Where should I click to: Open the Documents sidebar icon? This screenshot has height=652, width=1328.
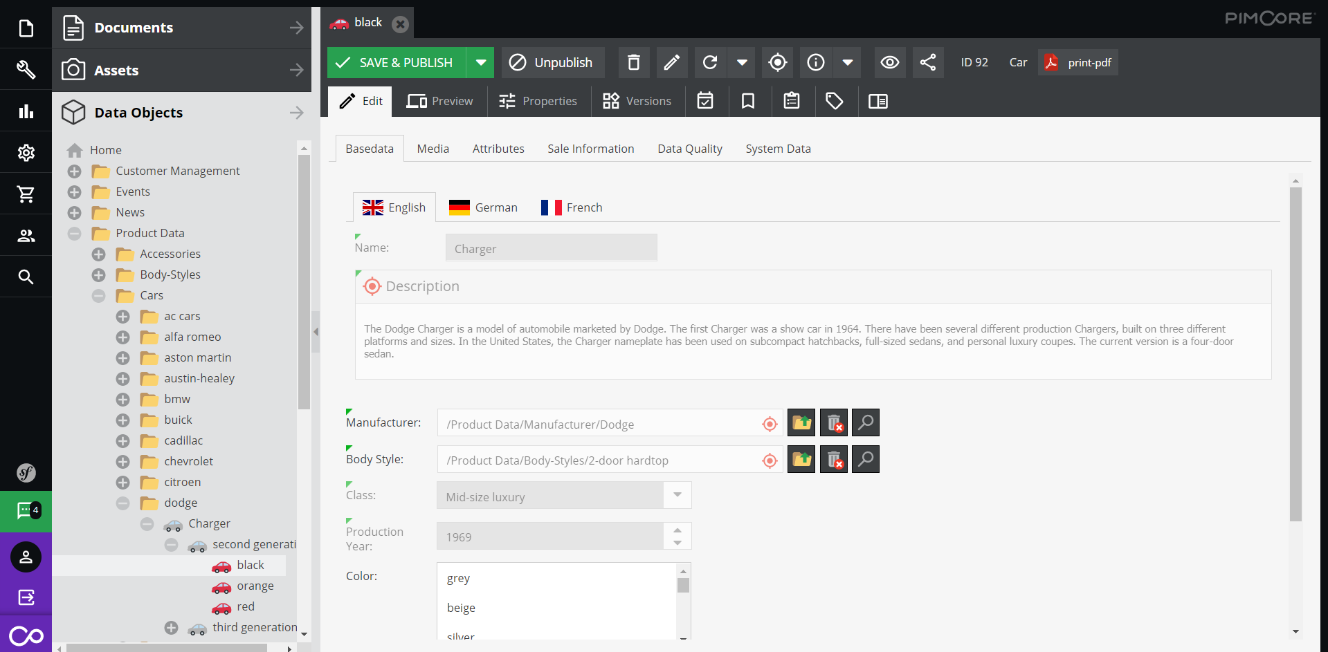coord(26,28)
